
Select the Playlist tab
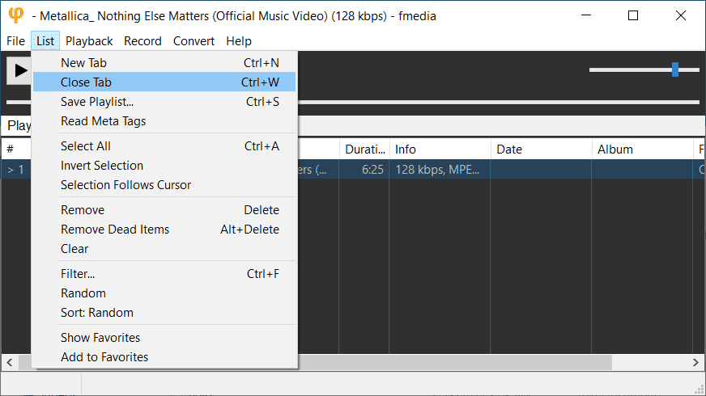click(17, 125)
